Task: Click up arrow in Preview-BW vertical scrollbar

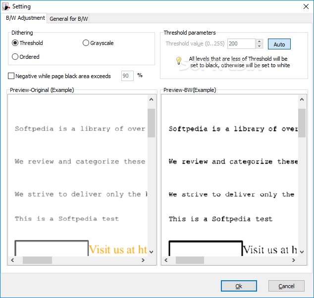Action: click(302, 99)
